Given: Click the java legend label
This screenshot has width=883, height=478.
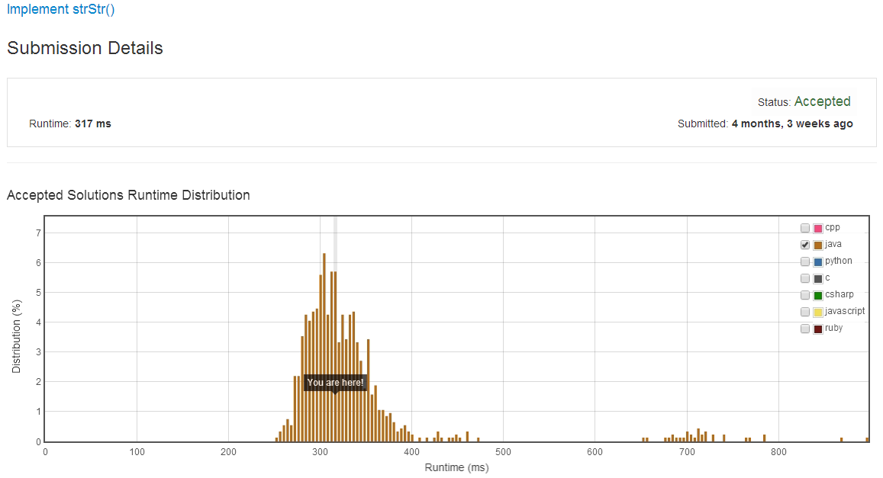Looking at the screenshot, I should tap(833, 244).
